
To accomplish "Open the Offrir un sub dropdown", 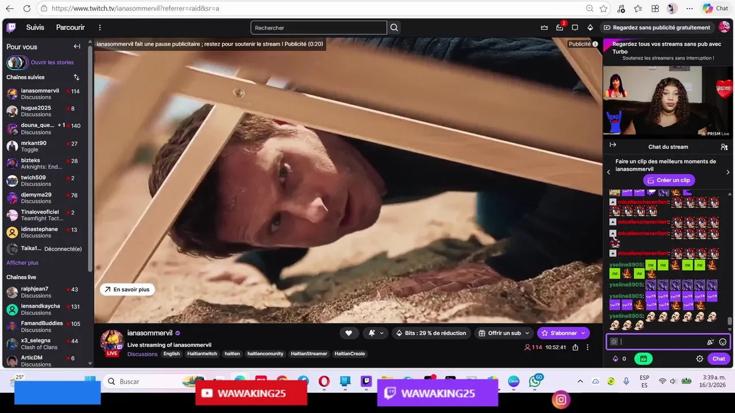I will (504, 333).
